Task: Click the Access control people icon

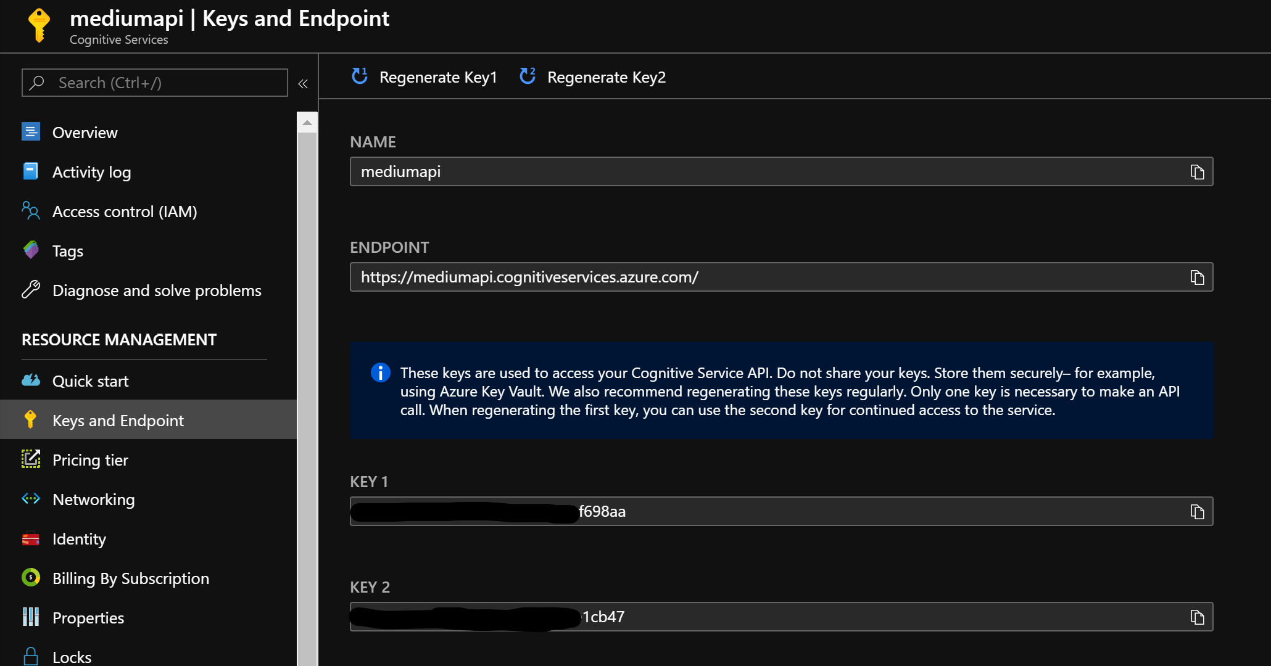Action: point(31,211)
